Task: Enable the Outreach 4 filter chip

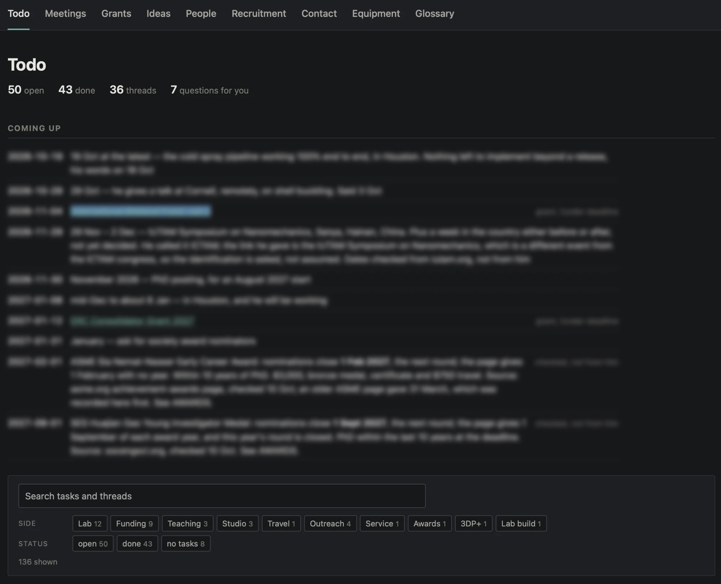Action: point(330,523)
